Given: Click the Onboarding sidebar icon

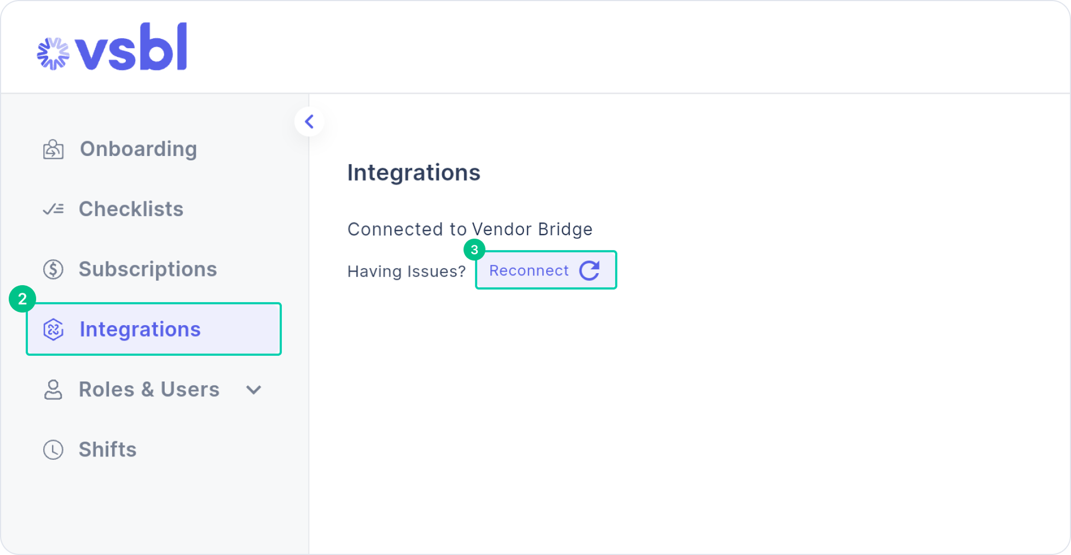Looking at the screenshot, I should (x=53, y=148).
